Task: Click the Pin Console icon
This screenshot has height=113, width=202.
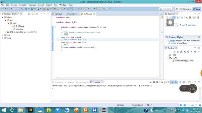Action: tap(180, 82)
